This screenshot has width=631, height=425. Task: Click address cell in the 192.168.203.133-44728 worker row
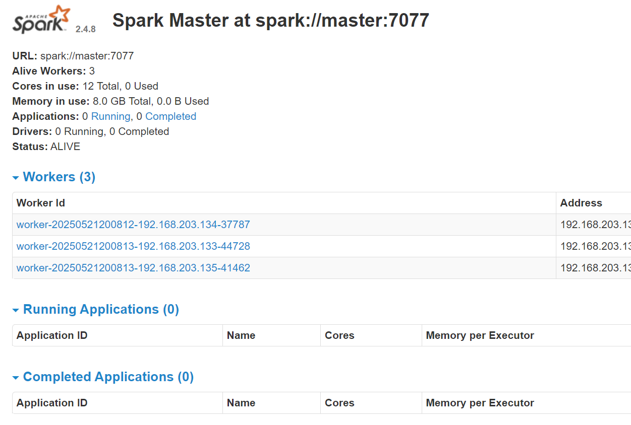coord(594,246)
